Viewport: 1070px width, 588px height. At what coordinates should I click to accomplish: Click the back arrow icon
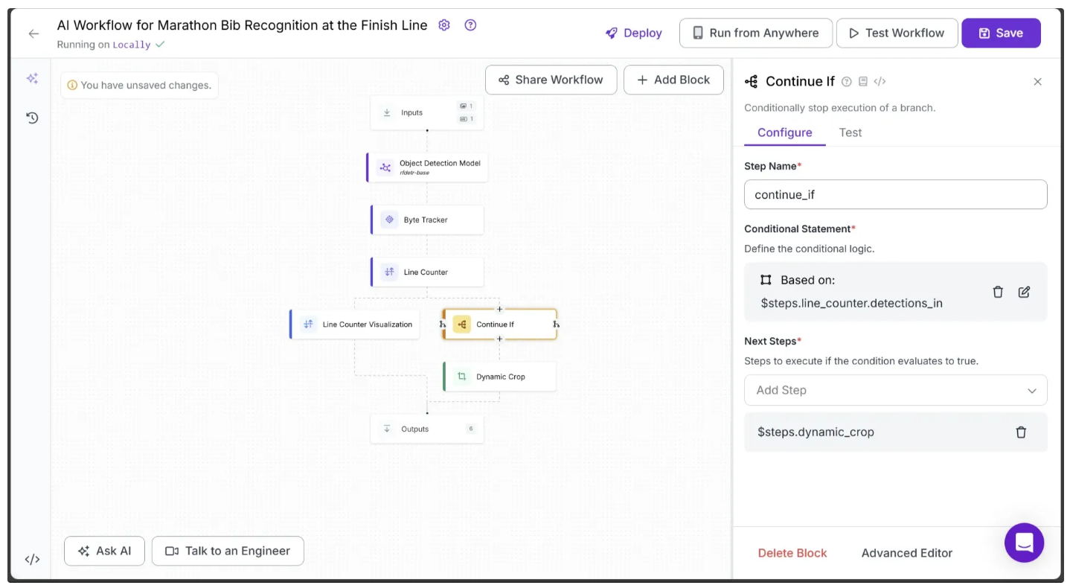tap(33, 33)
